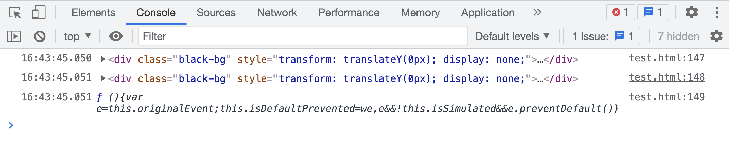Open console settings gear next to hidden count
729x157 pixels.
(x=717, y=36)
